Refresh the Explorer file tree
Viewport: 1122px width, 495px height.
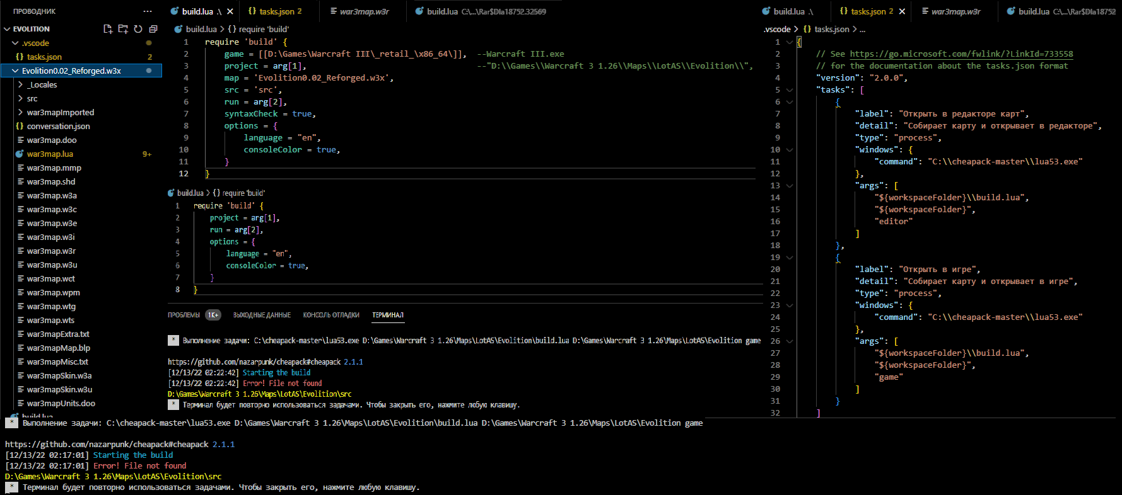(138, 29)
